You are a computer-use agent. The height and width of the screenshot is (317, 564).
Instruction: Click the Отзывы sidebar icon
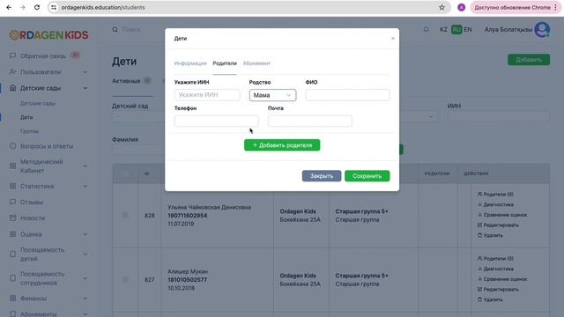(12, 202)
